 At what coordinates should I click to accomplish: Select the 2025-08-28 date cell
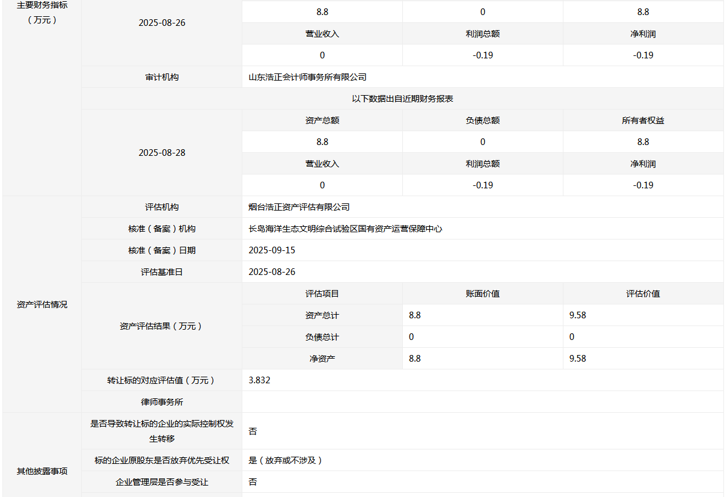[162, 153]
